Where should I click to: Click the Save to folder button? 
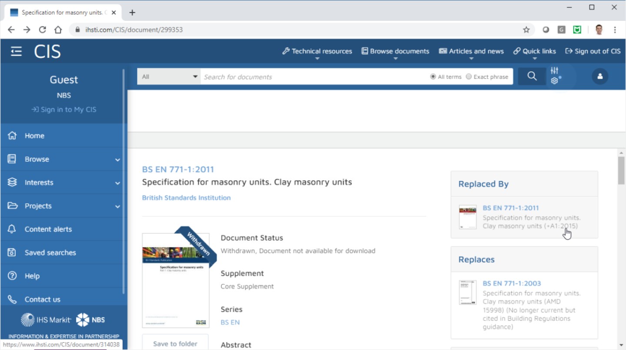(175, 343)
